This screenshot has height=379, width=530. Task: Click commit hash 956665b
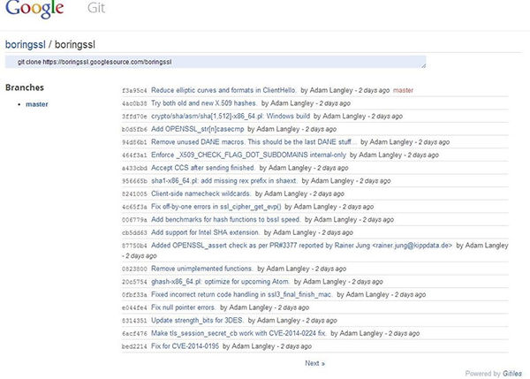[x=134, y=181]
